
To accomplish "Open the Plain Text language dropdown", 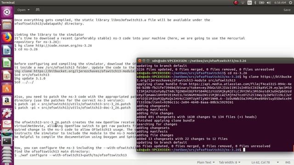I will tap(206, 162).
